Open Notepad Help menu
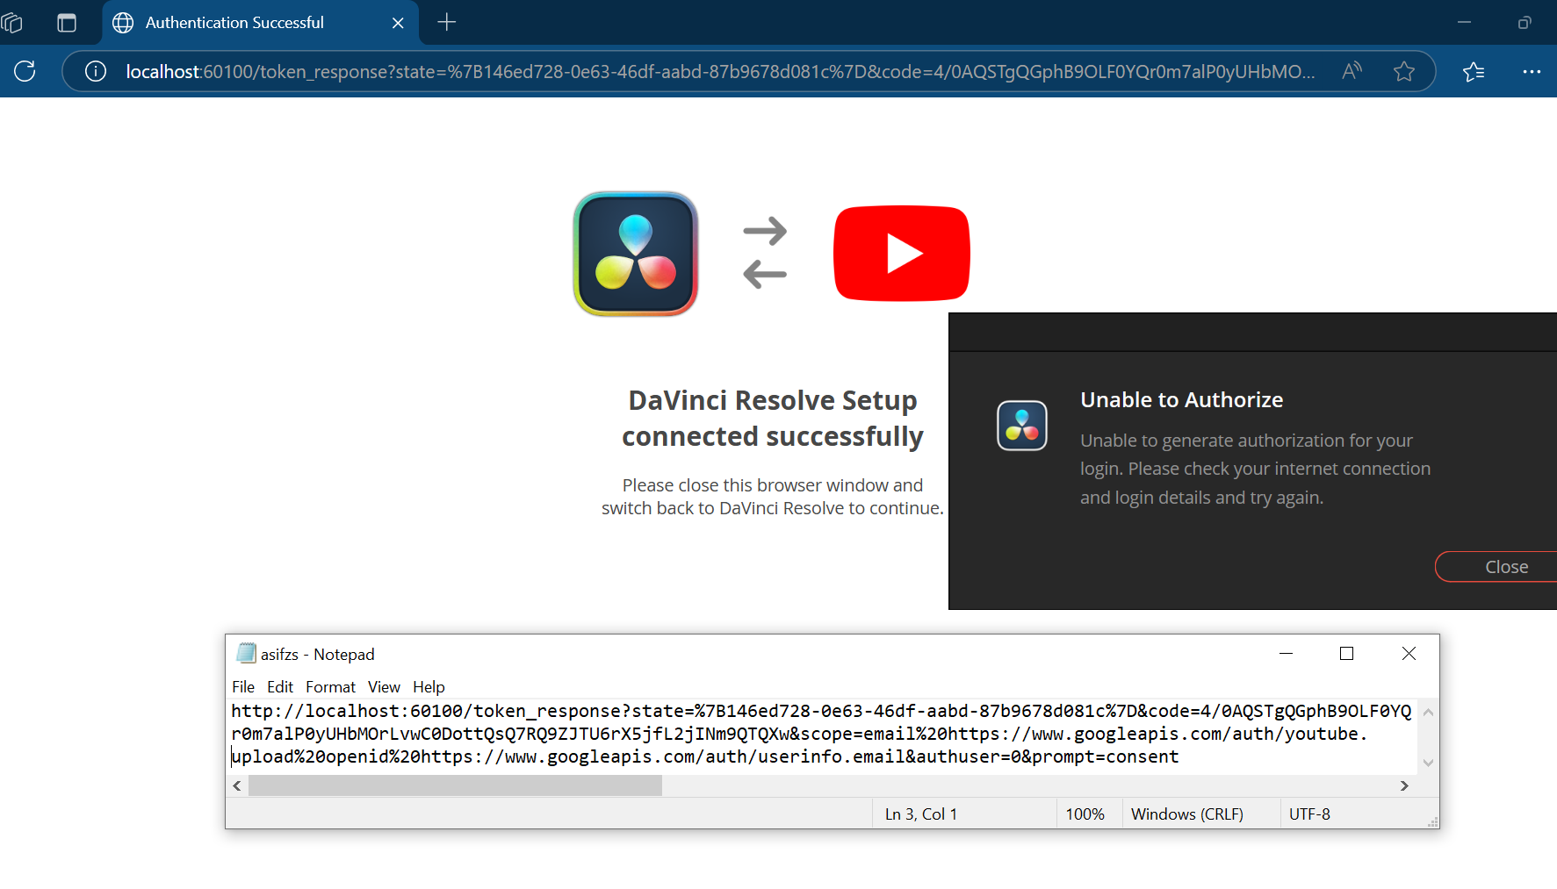 429,686
